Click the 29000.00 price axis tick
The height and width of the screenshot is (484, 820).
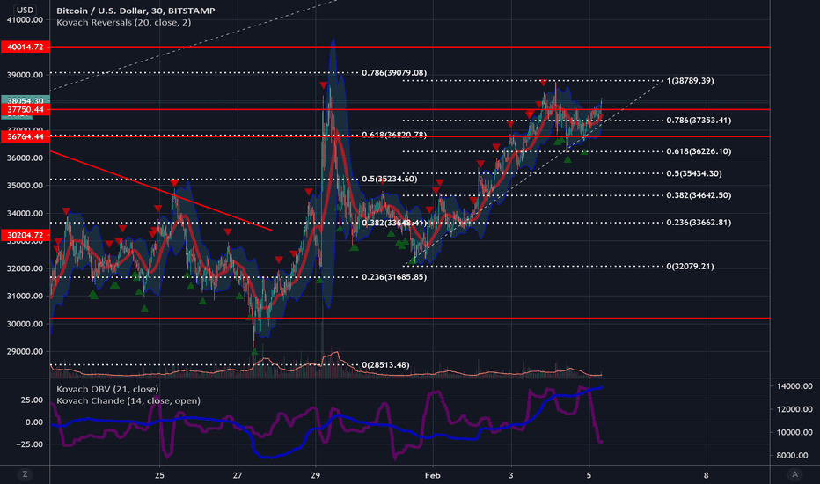pos(26,352)
